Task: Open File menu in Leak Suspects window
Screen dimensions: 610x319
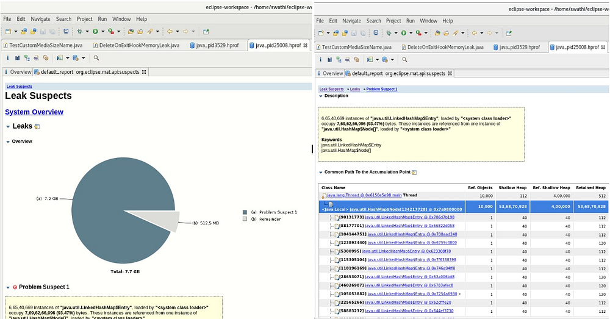Action: [7, 19]
